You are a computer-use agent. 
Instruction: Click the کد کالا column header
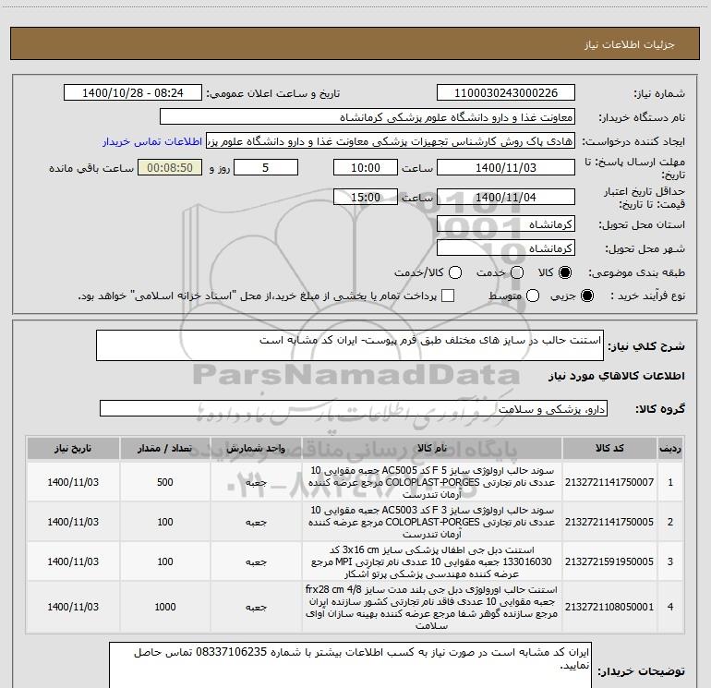609,449
